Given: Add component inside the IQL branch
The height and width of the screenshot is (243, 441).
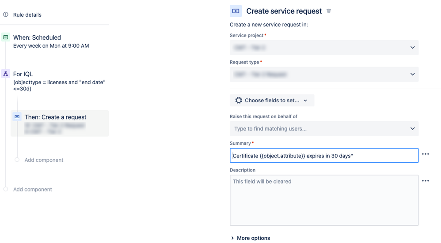Looking at the screenshot, I should (x=44, y=160).
